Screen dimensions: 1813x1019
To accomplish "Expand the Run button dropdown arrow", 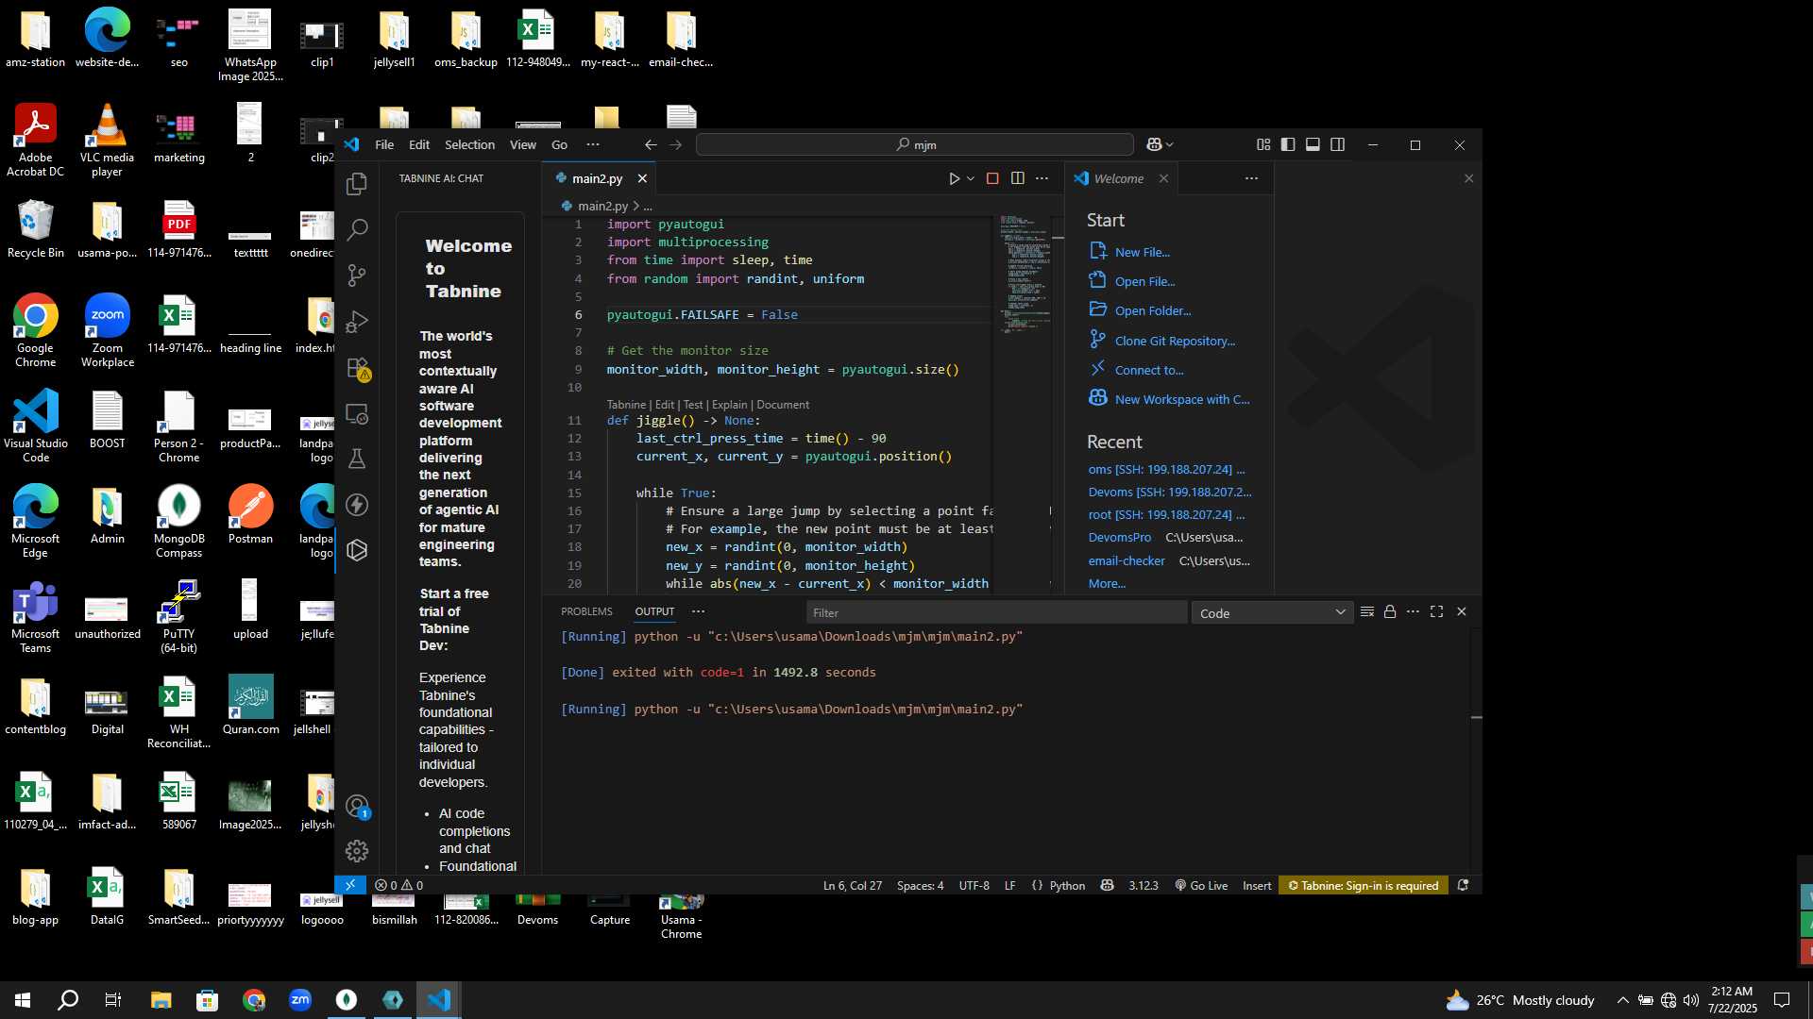I will pos(971,178).
